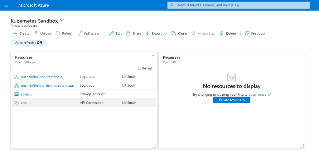Click the Delete toolbar label
The image size is (319, 150).
coord(231,34)
